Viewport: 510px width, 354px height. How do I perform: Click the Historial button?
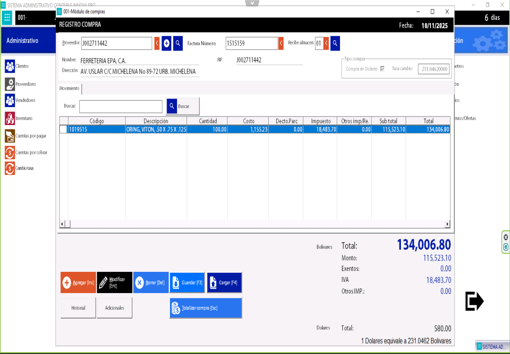(78, 308)
